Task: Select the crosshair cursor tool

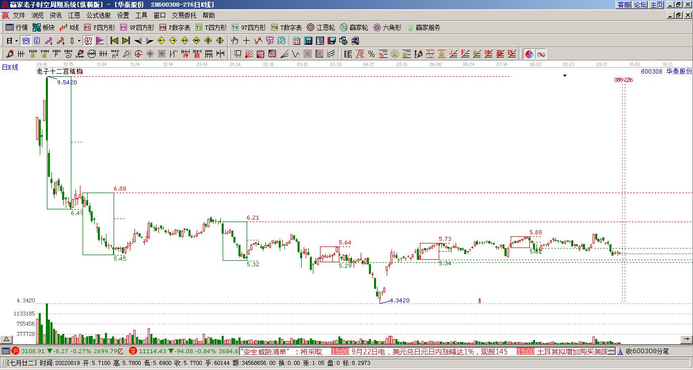Action: (246, 41)
